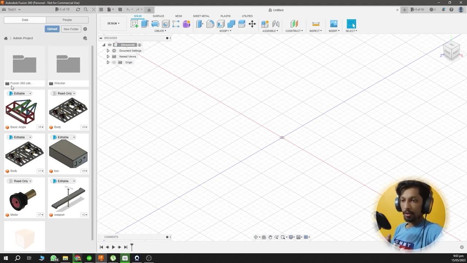
Task: Expand Named Views node
Action: [x=108, y=57]
